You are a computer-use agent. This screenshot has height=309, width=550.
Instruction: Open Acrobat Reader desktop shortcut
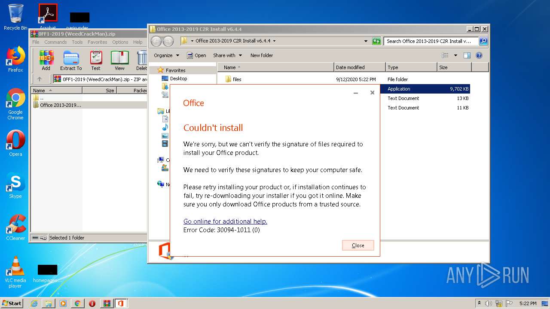click(x=48, y=15)
